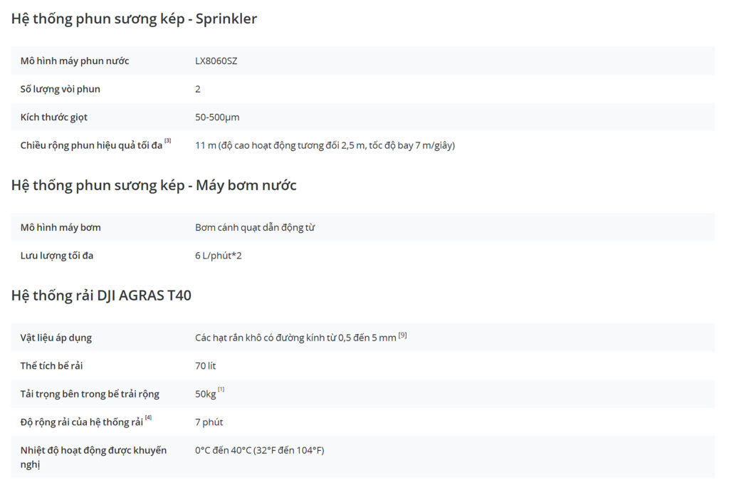
Task: Click the "Hệ thống phun sương kép - Sprinkler" heading
Action: click(134, 19)
